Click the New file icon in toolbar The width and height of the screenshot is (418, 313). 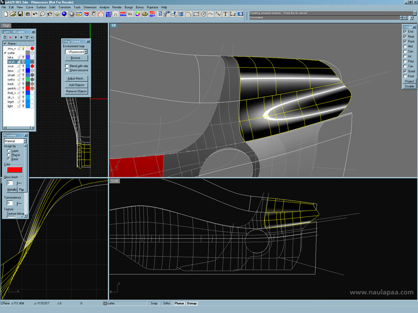tap(5, 14)
